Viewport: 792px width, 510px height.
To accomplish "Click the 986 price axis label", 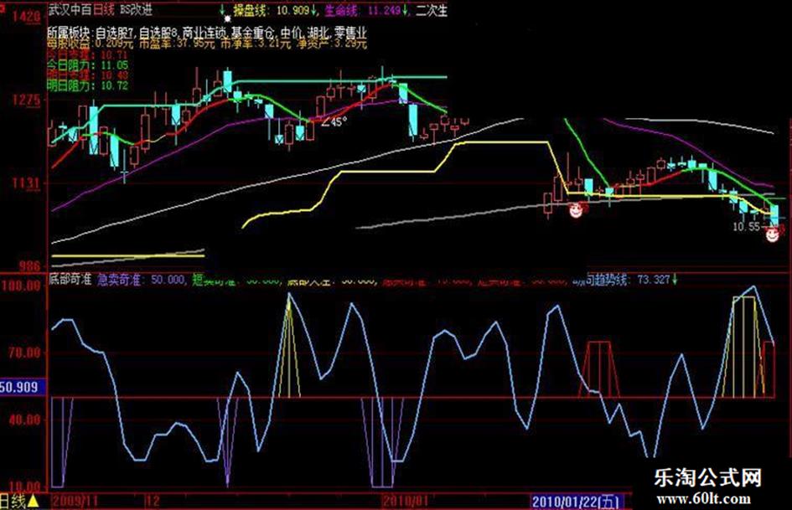I will coord(28,266).
